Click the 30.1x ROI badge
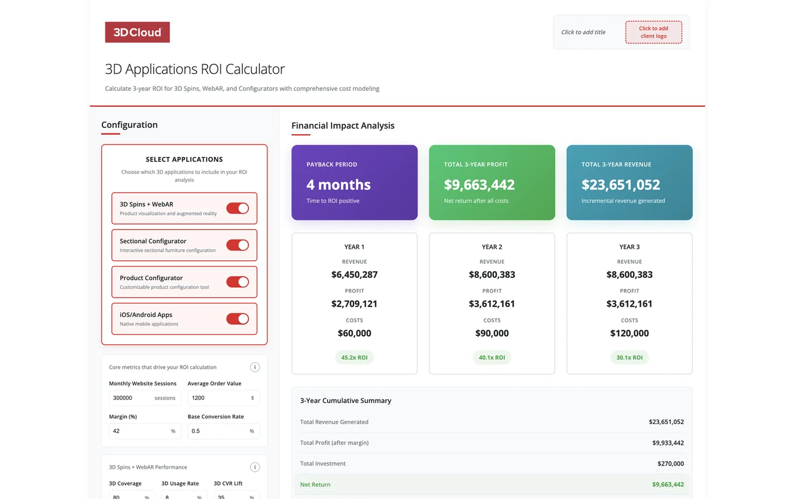 pos(629,357)
